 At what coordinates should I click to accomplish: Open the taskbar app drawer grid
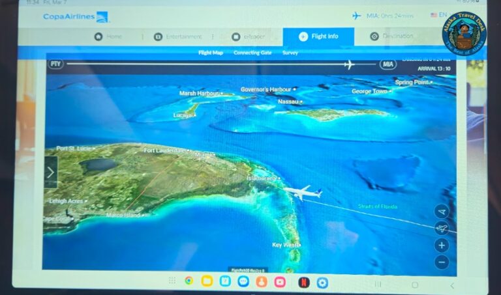tap(172, 282)
